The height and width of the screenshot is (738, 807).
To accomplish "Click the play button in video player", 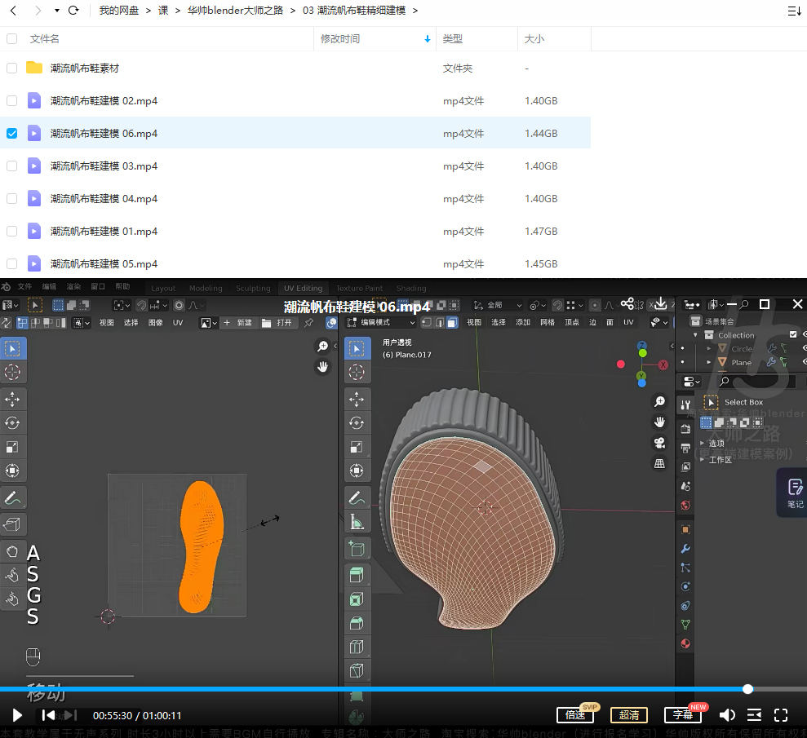I will pos(17,715).
